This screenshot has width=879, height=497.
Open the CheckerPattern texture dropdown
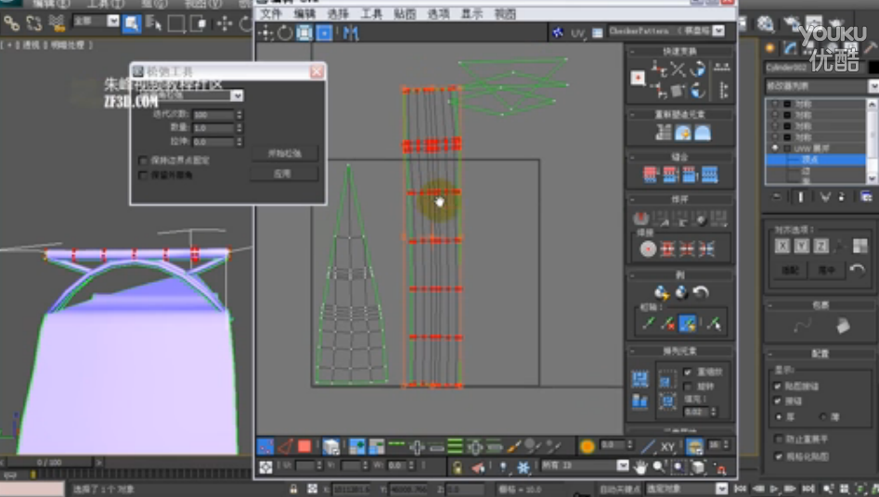tap(718, 31)
